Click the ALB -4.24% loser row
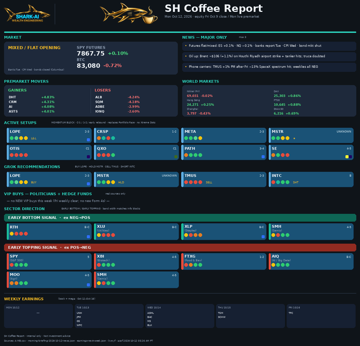Viewport: 360px width, 346px height. tap(117, 97)
